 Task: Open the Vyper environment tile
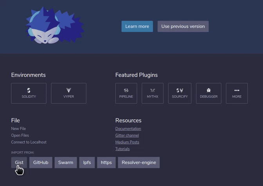(68, 93)
